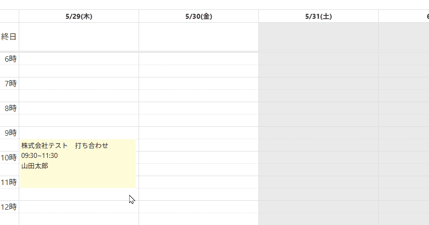Select the 5/29(木) column header
The image size is (429, 225).
pos(79,16)
